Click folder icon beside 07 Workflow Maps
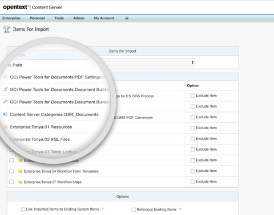 point(20,182)
